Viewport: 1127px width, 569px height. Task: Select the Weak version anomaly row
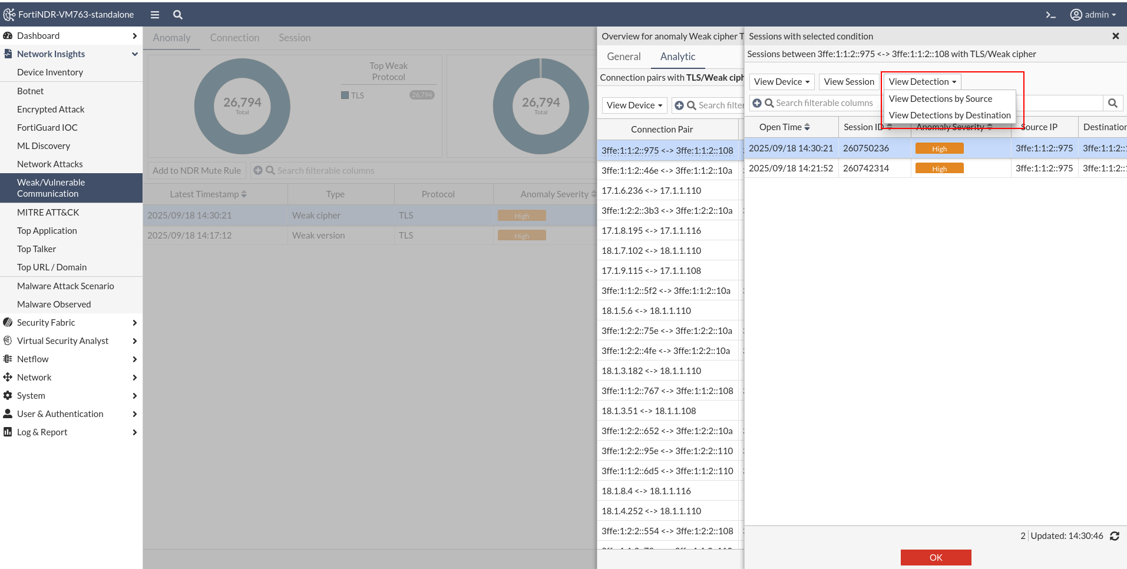coord(370,236)
